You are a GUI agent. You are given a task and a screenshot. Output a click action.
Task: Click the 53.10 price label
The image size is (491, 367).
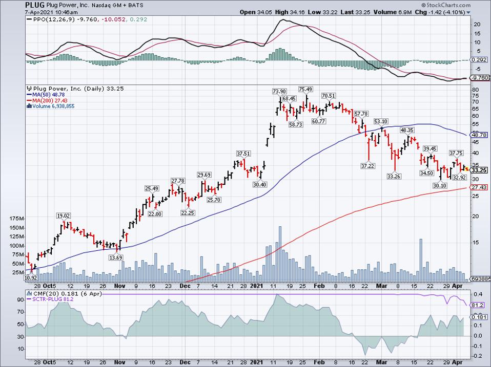pyautogui.click(x=381, y=121)
